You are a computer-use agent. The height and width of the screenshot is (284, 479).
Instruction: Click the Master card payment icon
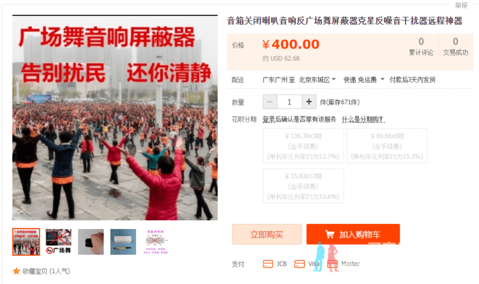point(332,264)
